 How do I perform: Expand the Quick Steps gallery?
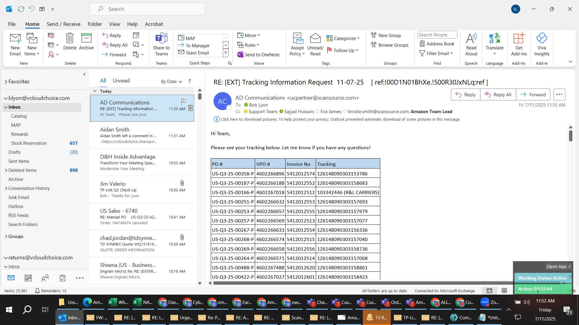pyautogui.click(x=226, y=53)
